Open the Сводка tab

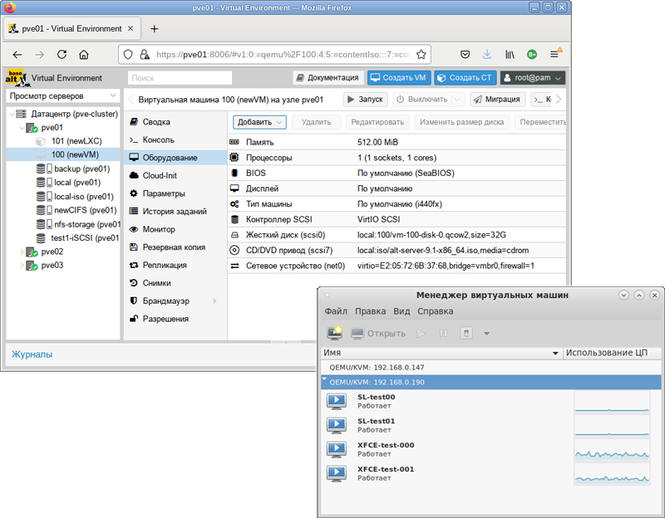point(175,122)
